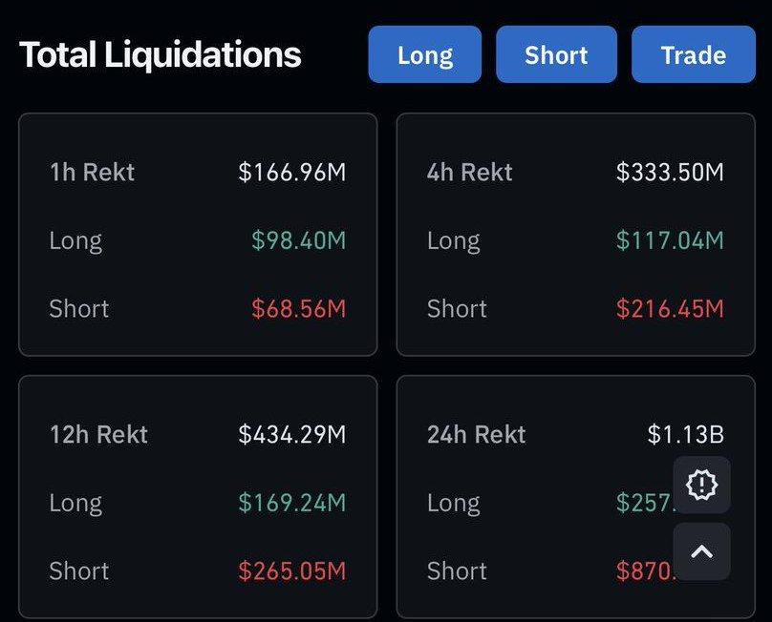Select the $117.04M long value
772x622 pixels.
[670, 240]
